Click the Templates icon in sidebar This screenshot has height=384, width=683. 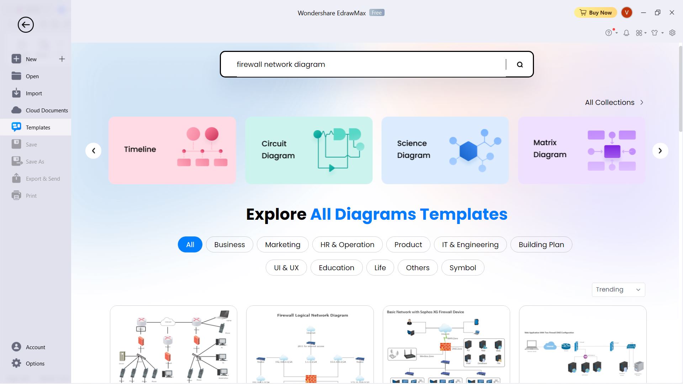pos(16,127)
